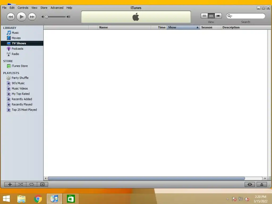Viewport: 272px width, 204px height.
Task: Open the Advanced menu
Action: [x=57, y=8]
